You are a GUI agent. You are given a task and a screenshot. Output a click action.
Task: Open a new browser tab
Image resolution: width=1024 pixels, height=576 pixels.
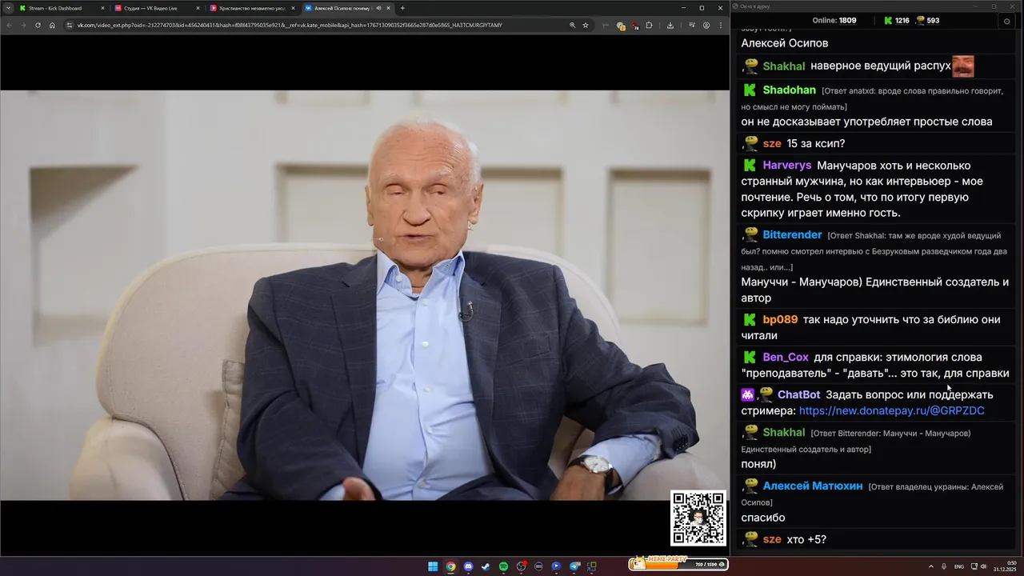tap(402, 8)
